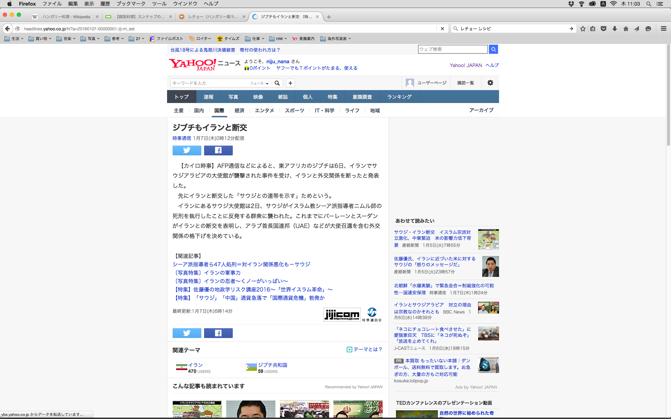Screen dimensions: 671x419
Task: Click the ユーザーページ button
Action: (x=426, y=83)
